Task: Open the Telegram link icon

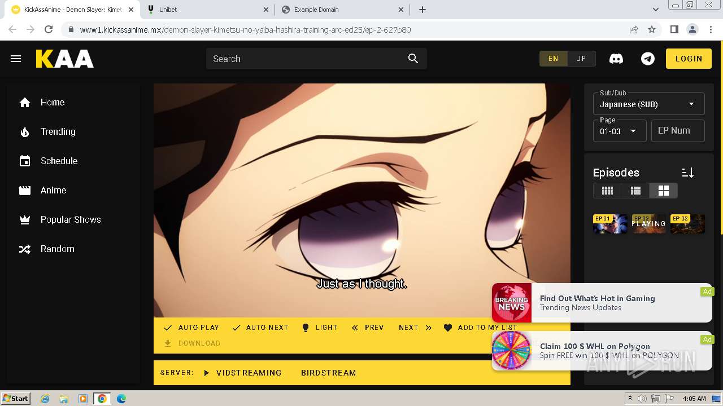Action: 648,59
